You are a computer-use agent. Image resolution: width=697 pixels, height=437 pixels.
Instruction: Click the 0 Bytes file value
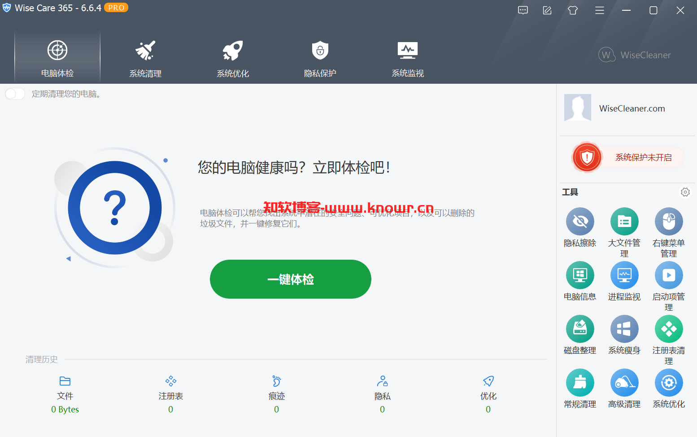point(65,409)
